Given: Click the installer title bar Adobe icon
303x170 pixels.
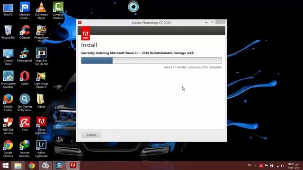Looking at the screenshot, I should pyautogui.click(x=80, y=23).
